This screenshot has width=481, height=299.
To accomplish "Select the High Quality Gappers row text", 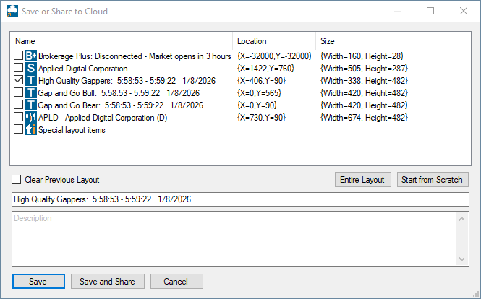I will click(x=127, y=81).
